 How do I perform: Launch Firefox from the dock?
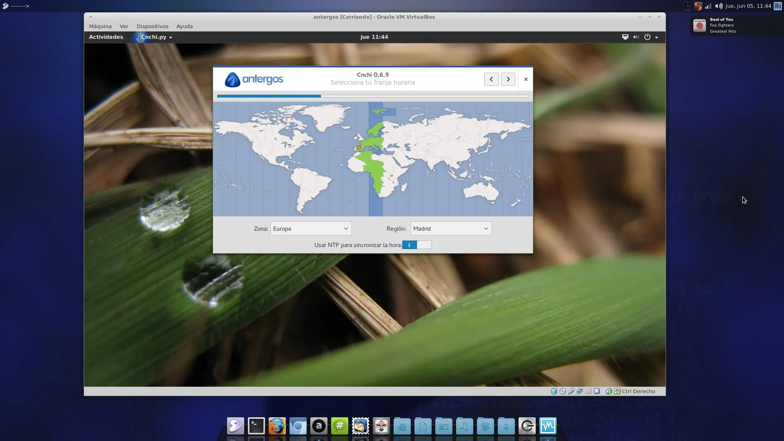point(277,426)
